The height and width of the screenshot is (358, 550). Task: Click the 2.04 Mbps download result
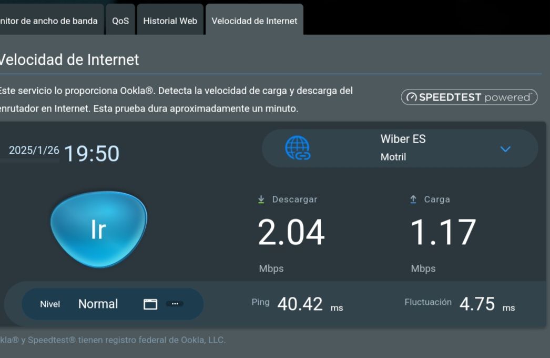291,233
